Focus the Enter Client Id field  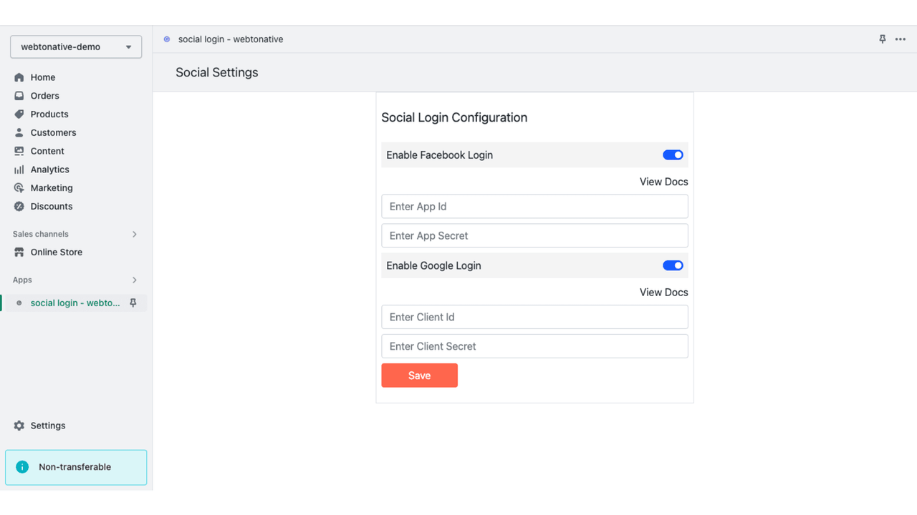(x=534, y=317)
